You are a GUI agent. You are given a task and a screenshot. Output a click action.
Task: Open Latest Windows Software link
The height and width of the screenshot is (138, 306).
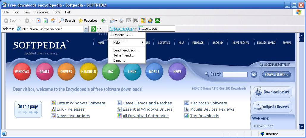(x=81, y=103)
